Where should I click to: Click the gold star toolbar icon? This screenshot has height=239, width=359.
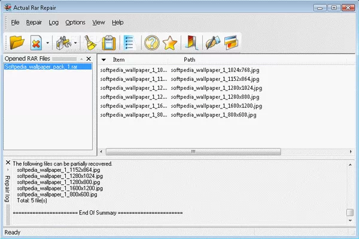[x=170, y=43]
